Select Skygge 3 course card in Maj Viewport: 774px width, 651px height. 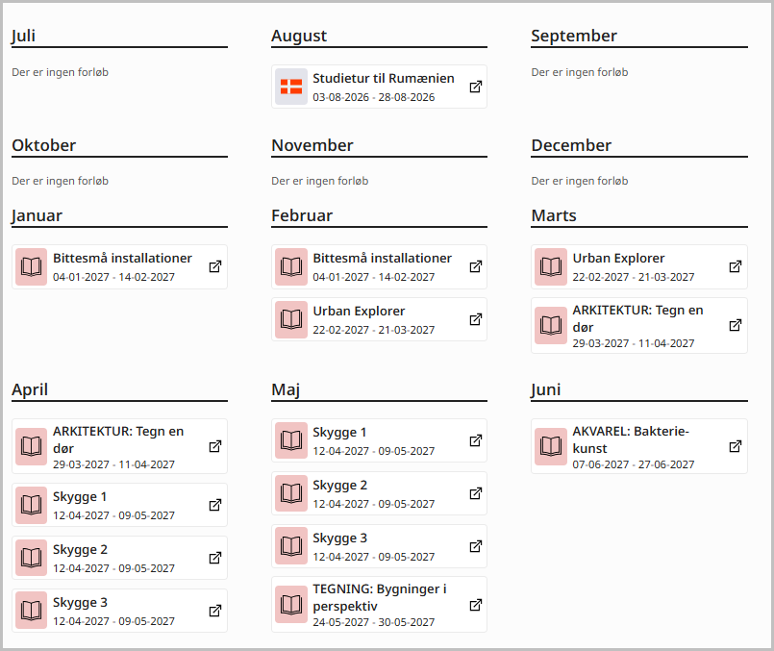point(379,546)
